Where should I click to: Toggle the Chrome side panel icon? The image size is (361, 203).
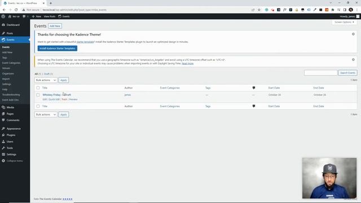click(x=345, y=10)
